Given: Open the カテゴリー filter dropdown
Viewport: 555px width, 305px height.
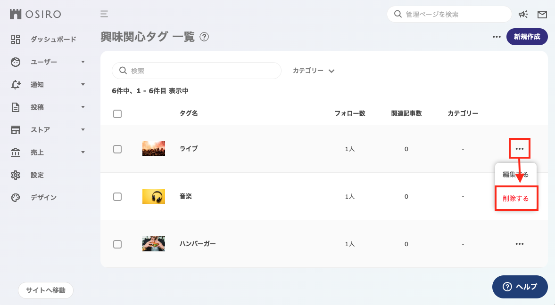Looking at the screenshot, I should click(x=313, y=70).
